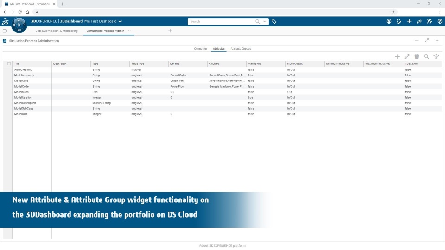
Task: Sort by the Input/Output column header
Action: [x=305, y=63]
